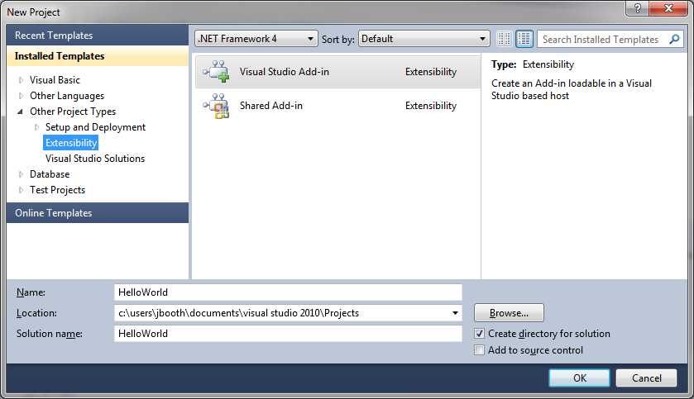Expand the Visual Basic node
The width and height of the screenshot is (694, 399).
(21, 80)
